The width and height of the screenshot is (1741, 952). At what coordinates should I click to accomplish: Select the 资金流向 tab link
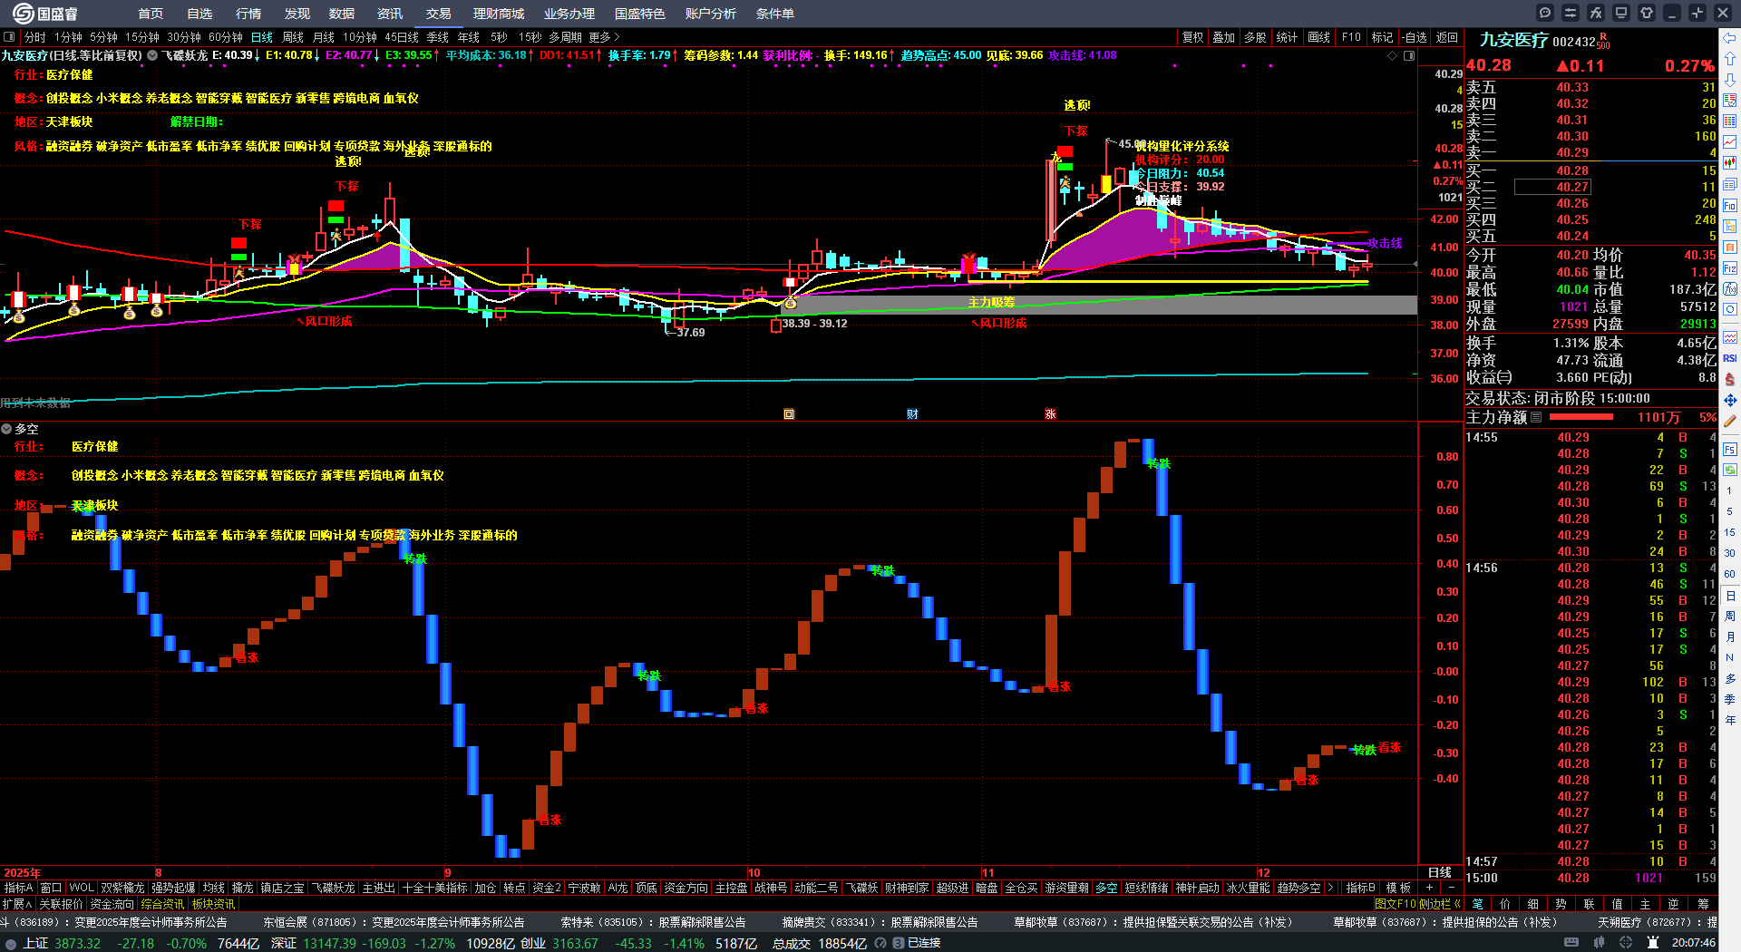tap(112, 904)
